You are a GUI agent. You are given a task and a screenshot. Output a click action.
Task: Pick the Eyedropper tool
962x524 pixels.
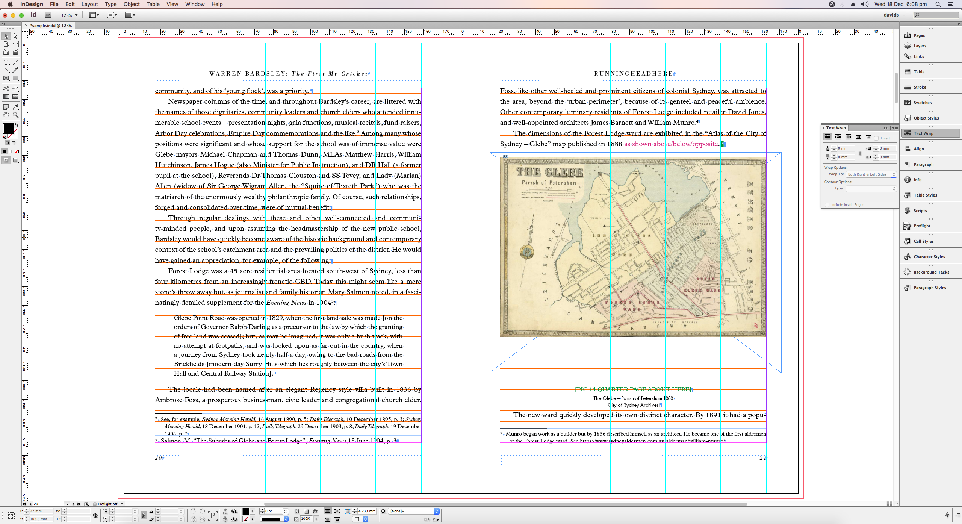15,107
